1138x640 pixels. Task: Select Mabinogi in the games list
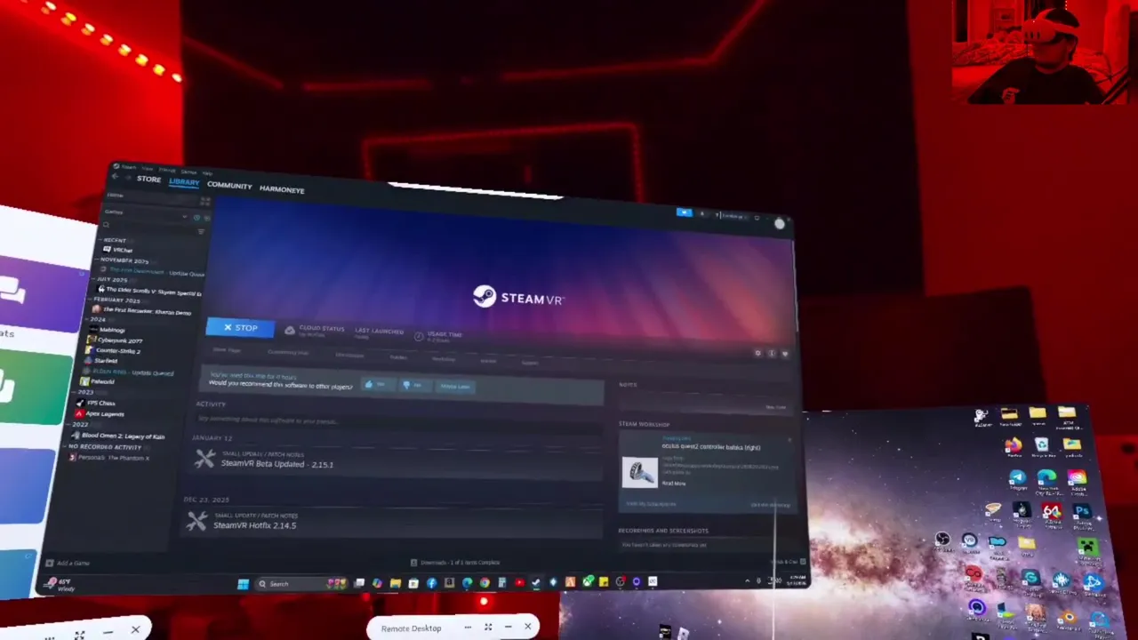tap(107, 330)
